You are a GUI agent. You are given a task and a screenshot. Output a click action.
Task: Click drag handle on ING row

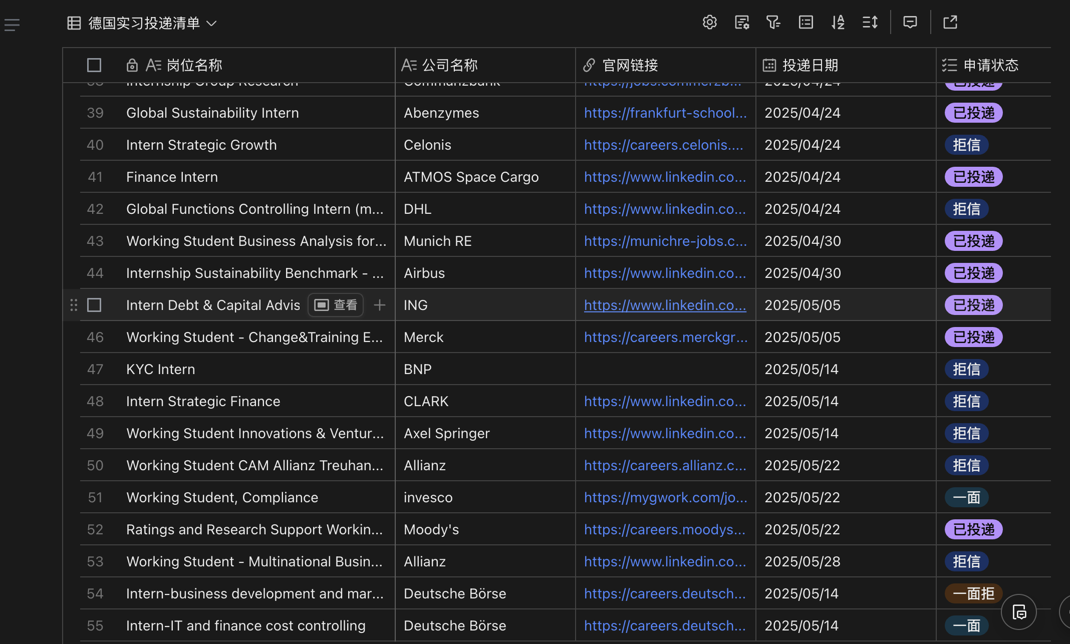click(74, 305)
